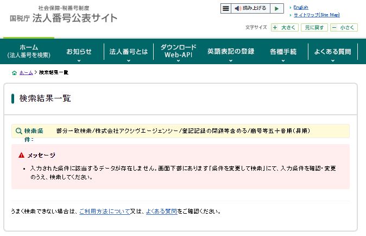Open the 英語表記の登録 menu
The height and width of the screenshot is (236, 366).
click(231, 52)
